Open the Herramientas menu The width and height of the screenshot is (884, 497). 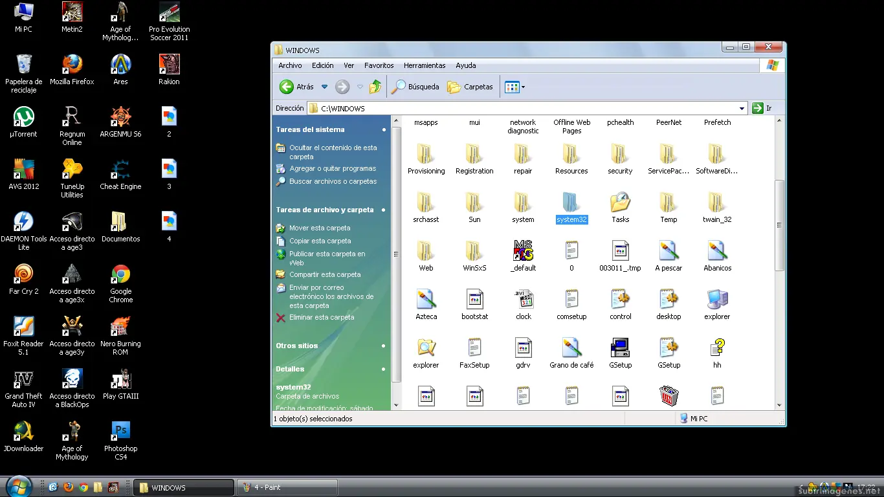click(x=425, y=65)
